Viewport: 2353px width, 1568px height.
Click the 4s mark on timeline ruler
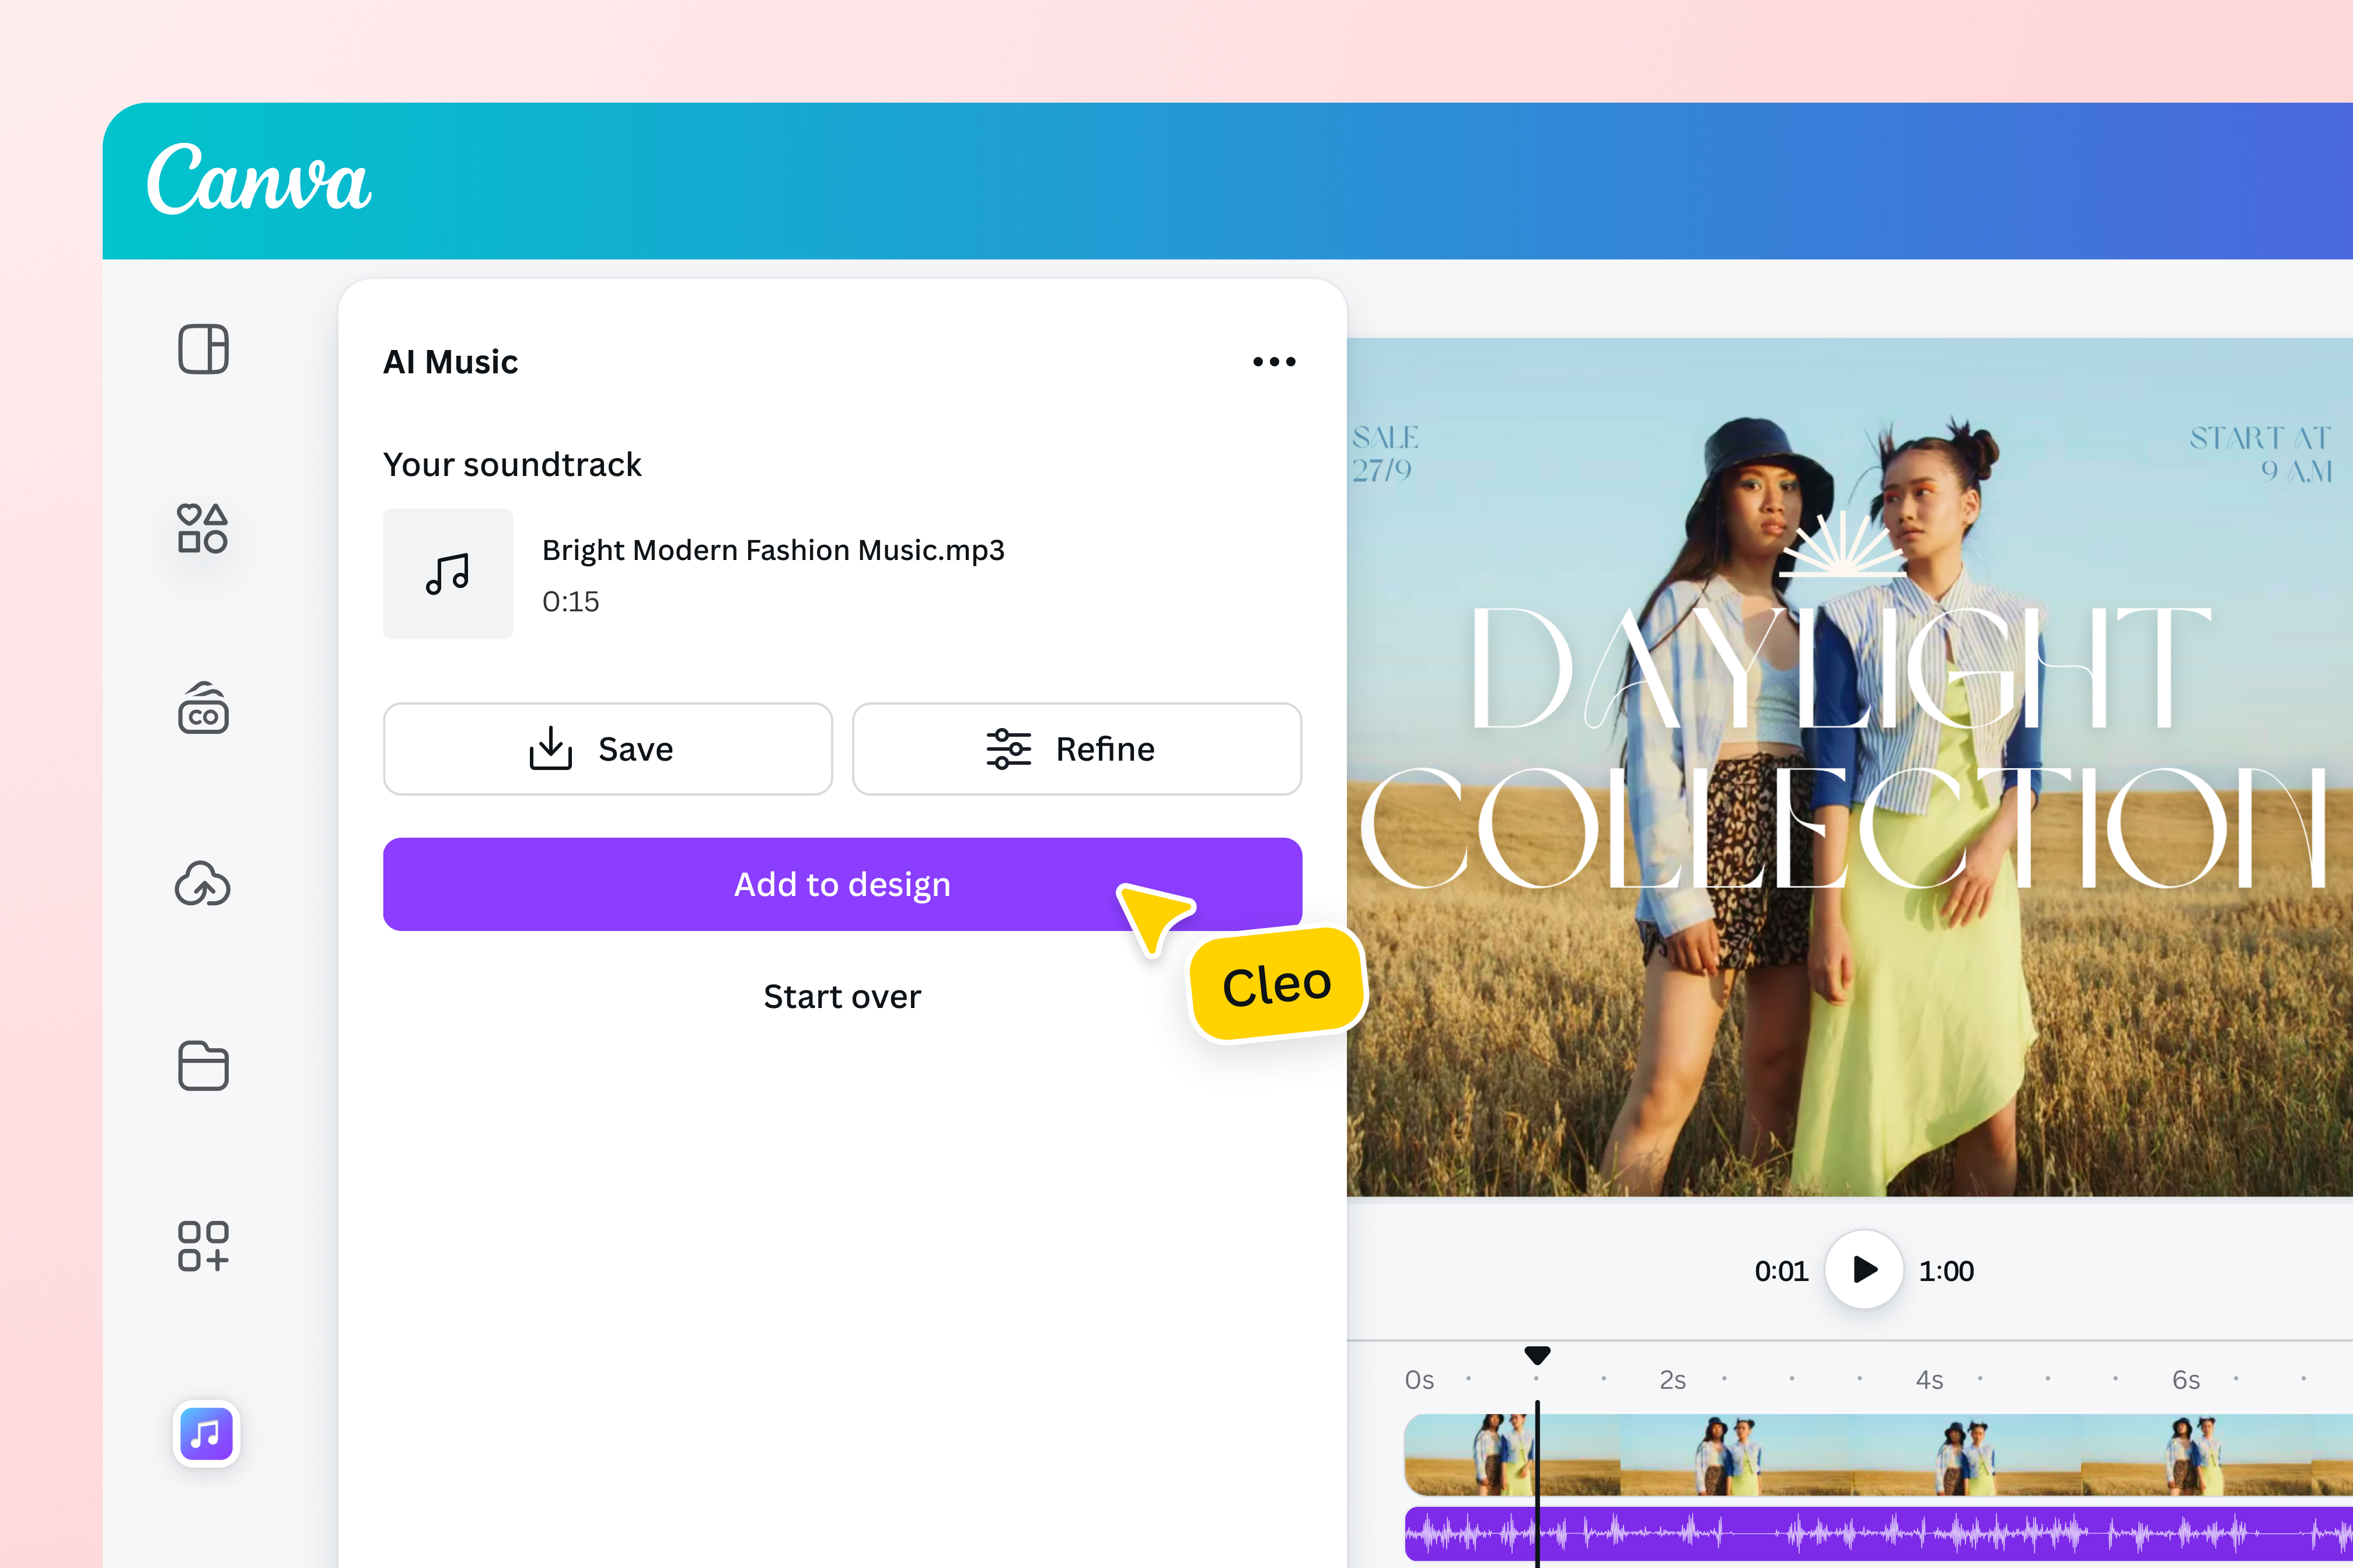coord(1930,1381)
